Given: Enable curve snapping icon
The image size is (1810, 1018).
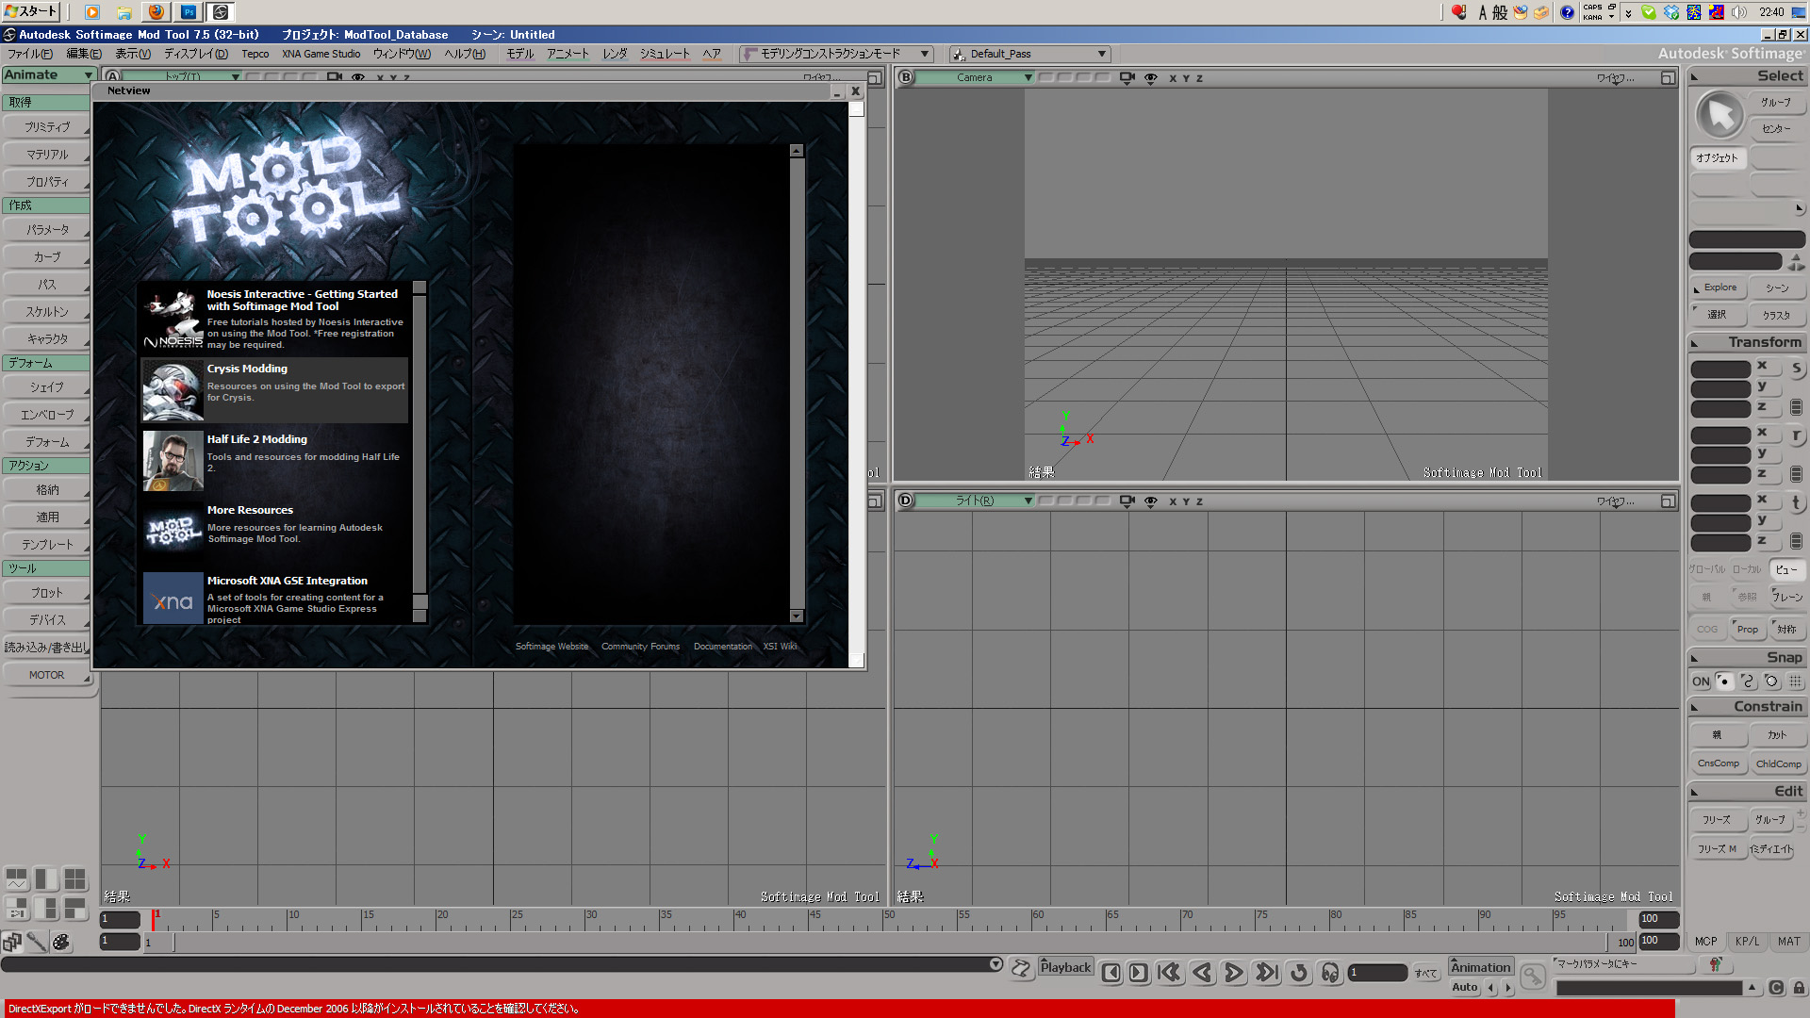Looking at the screenshot, I should click(1748, 681).
